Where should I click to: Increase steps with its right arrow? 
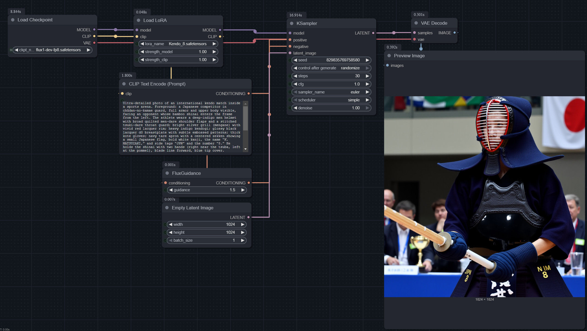click(x=367, y=76)
